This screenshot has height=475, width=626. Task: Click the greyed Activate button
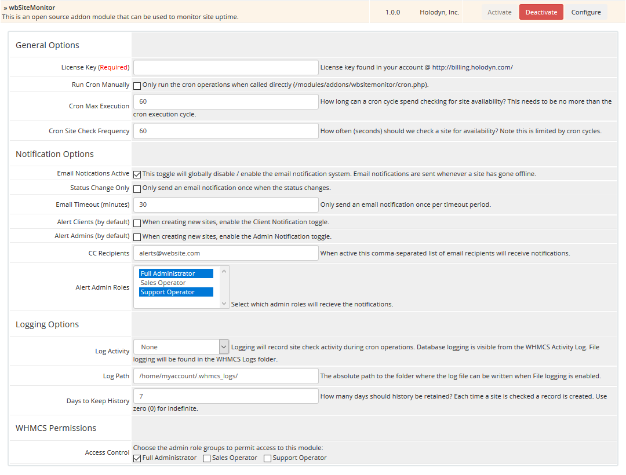499,12
